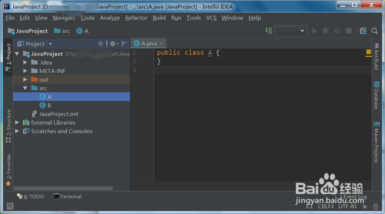
Task: Click the yellow inspection indicator square
Action: point(368,52)
